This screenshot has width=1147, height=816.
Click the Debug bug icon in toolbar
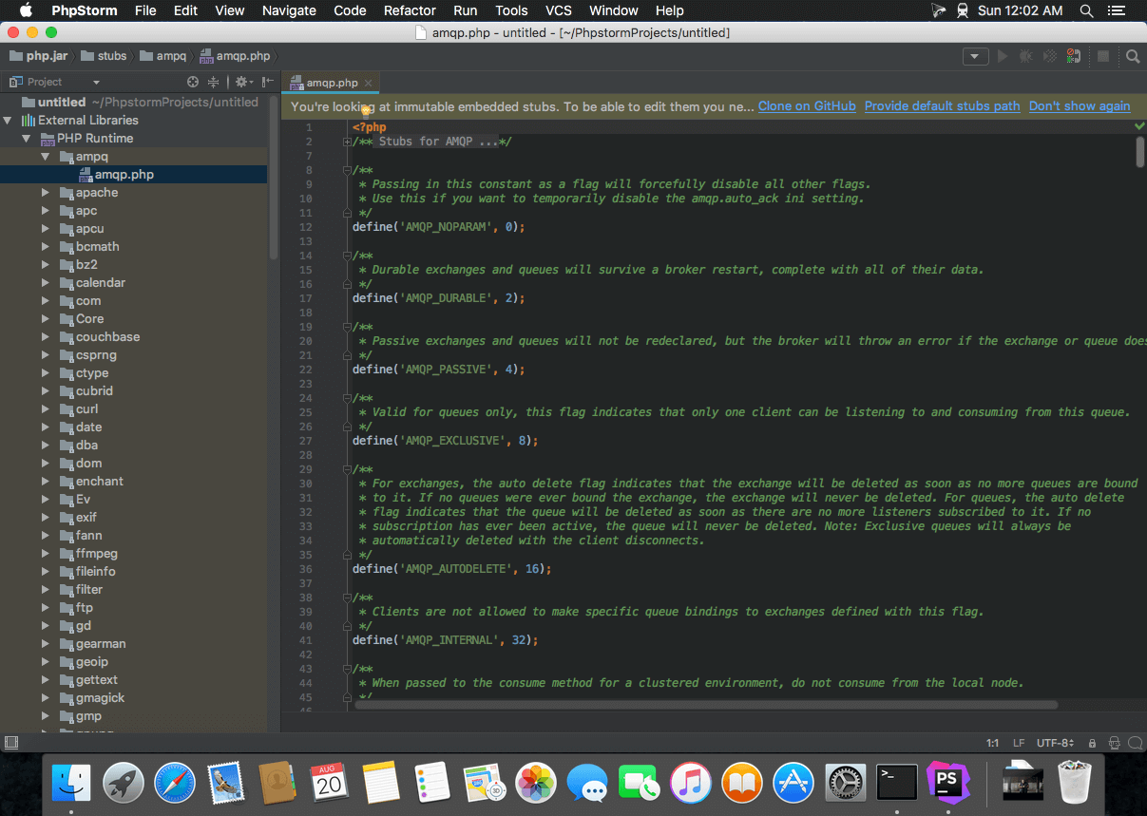(1025, 57)
